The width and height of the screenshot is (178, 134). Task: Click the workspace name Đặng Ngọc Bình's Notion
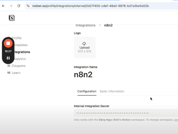point(115,120)
